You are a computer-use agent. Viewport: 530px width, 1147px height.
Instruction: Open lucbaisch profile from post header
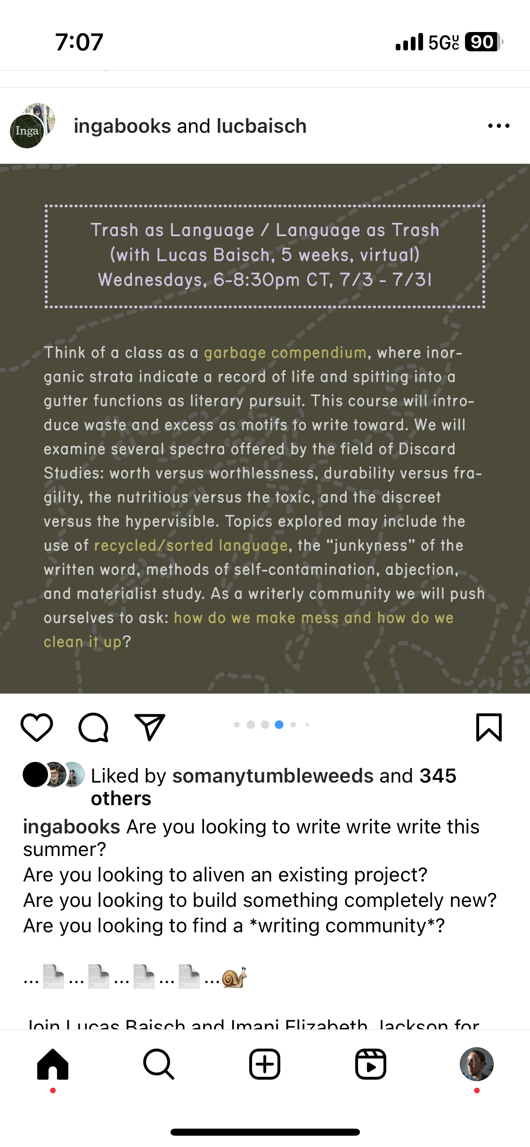click(261, 126)
